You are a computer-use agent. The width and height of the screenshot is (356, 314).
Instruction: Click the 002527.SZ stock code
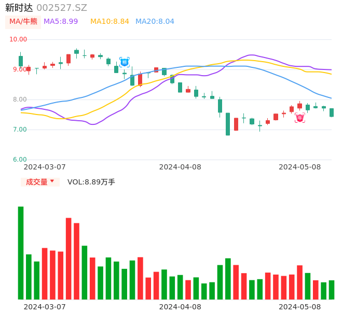pos(62,8)
